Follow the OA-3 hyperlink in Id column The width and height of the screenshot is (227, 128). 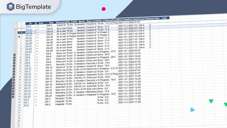[26, 100]
